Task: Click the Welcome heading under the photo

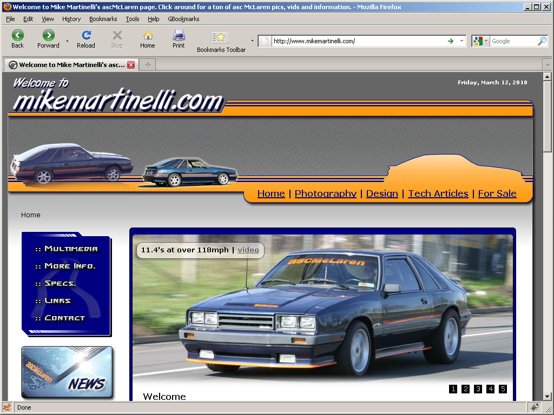Action: [x=164, y=396]
